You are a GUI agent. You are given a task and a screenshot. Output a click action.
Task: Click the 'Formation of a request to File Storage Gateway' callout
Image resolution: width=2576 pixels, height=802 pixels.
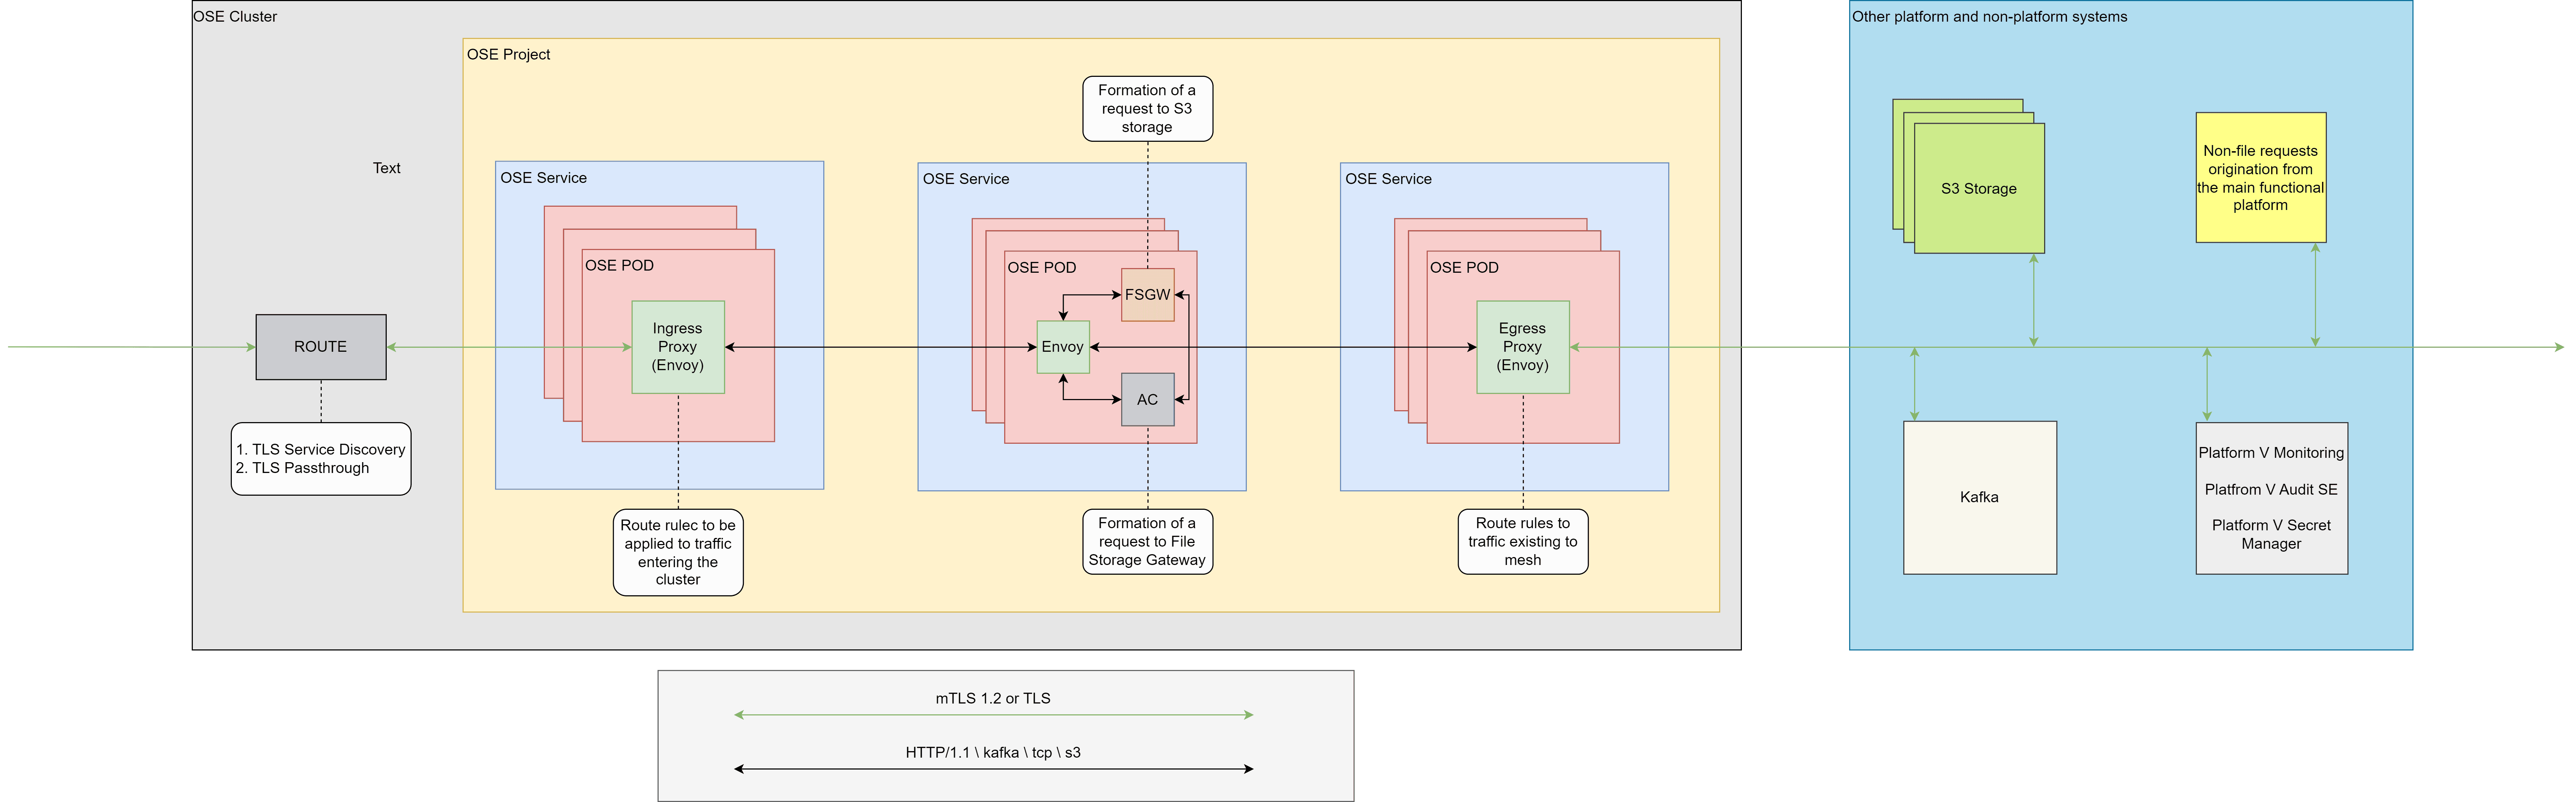1147,541
